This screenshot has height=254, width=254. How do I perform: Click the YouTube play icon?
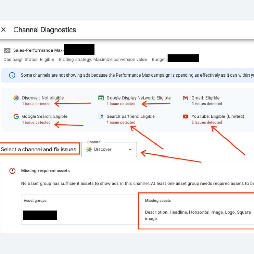coord(186,116)
